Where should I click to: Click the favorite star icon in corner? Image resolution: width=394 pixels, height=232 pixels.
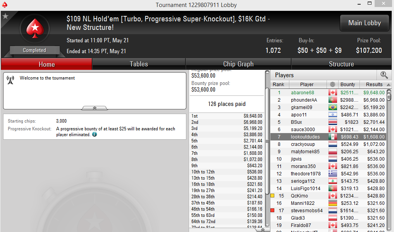pyautogui.click(x=5, y=16)
